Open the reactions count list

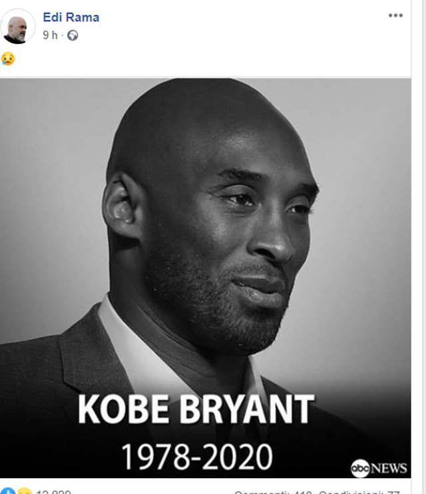coord(53,492)
